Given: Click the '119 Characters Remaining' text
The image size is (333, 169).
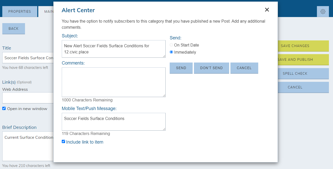Looking at the screenshot, I should pos(86,133).
